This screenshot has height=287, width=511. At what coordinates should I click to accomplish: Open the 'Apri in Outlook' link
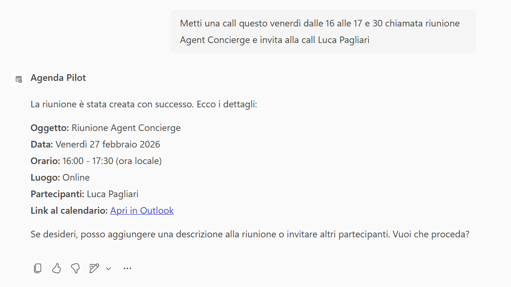[x=142, y=211]
